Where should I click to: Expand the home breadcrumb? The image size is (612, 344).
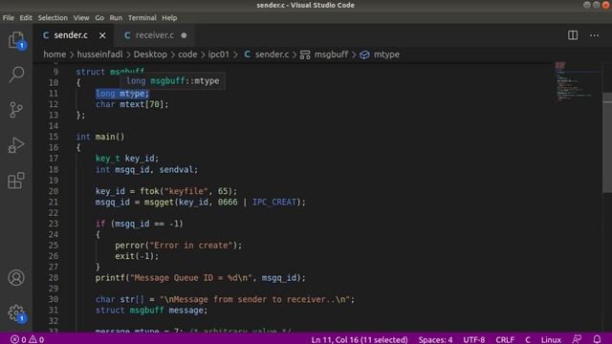55,54
